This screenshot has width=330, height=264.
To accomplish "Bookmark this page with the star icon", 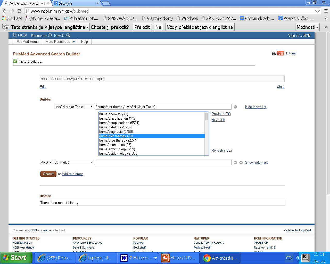I will [x=318, y=11].
